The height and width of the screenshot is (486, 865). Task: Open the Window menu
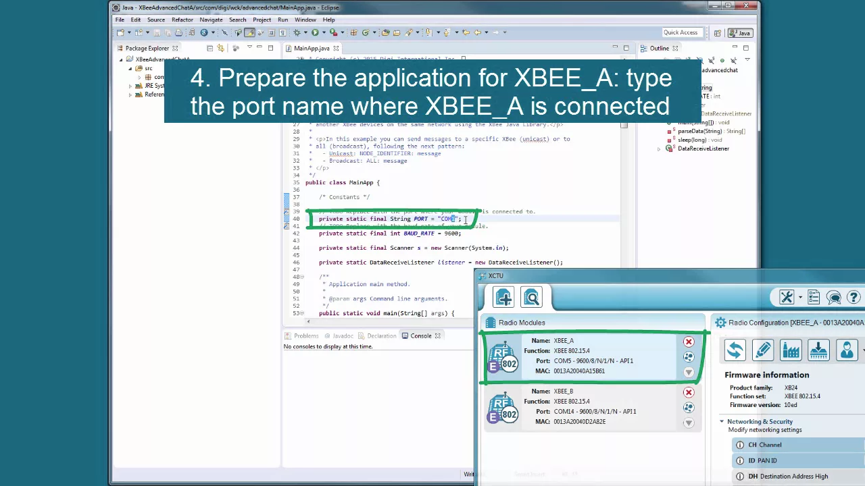(x=305, y=20)
